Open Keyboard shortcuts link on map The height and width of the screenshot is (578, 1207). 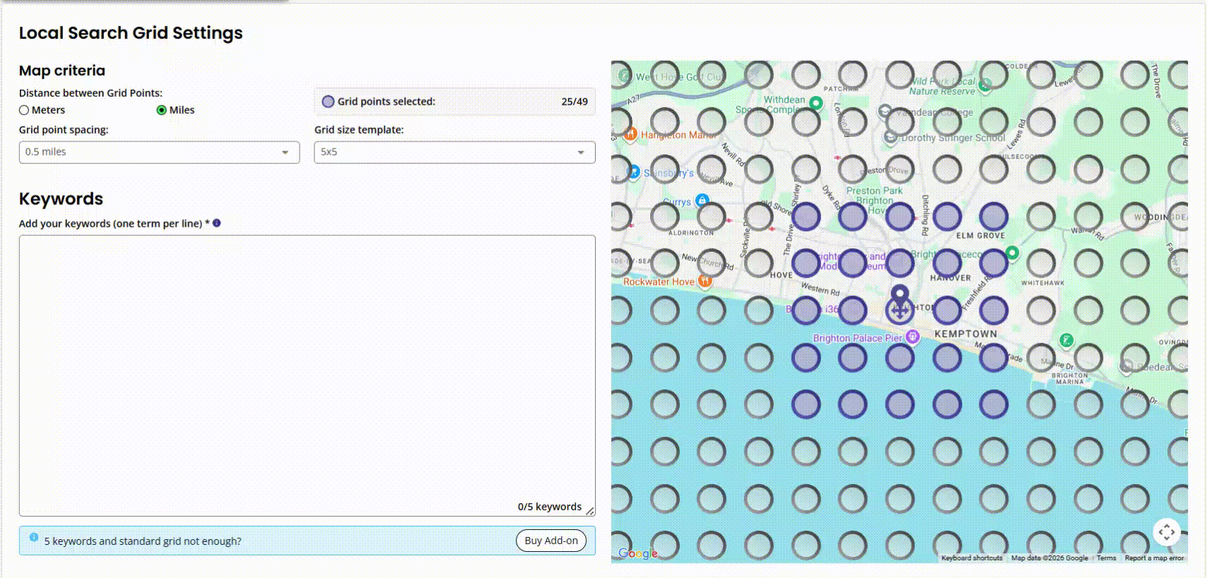972,558
